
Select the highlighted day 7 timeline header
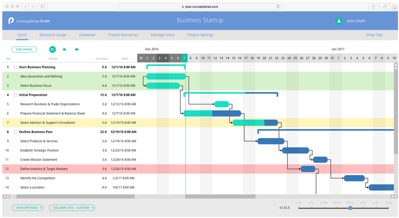coord(184,58)
